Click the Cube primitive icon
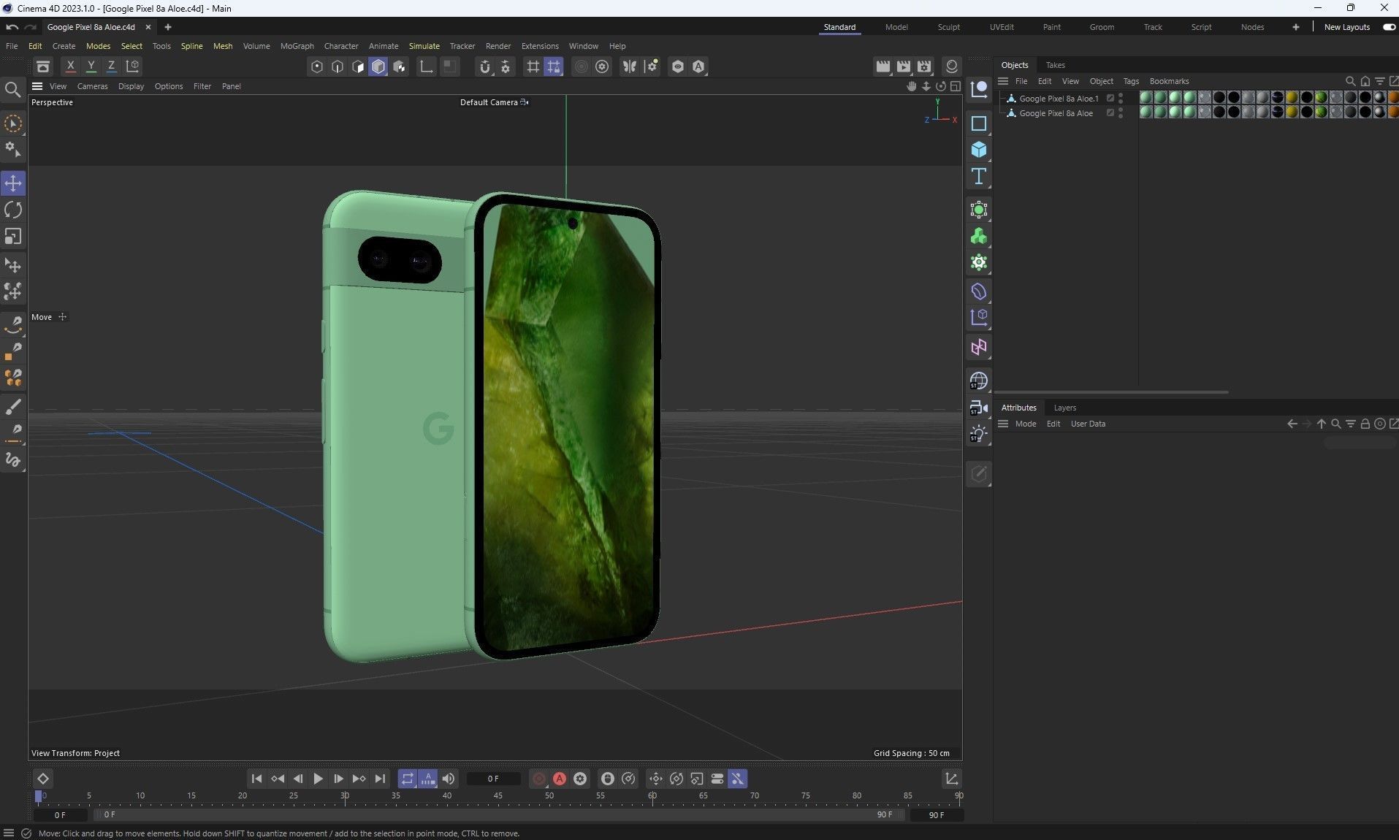Screen dimensions: 1399x840 pos(979,150)
